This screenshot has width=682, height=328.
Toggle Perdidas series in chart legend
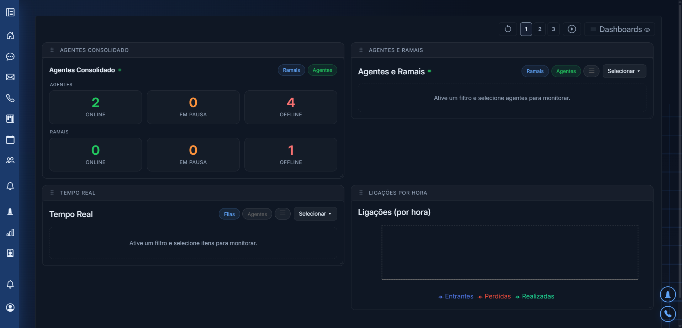(x=494, y=296)
